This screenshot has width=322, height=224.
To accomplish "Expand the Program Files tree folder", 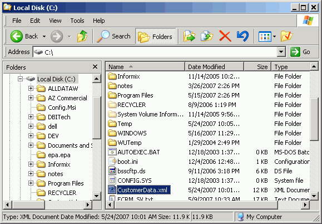I will coord(31,183).
